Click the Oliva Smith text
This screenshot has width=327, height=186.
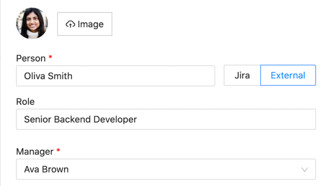coord(48,76)
